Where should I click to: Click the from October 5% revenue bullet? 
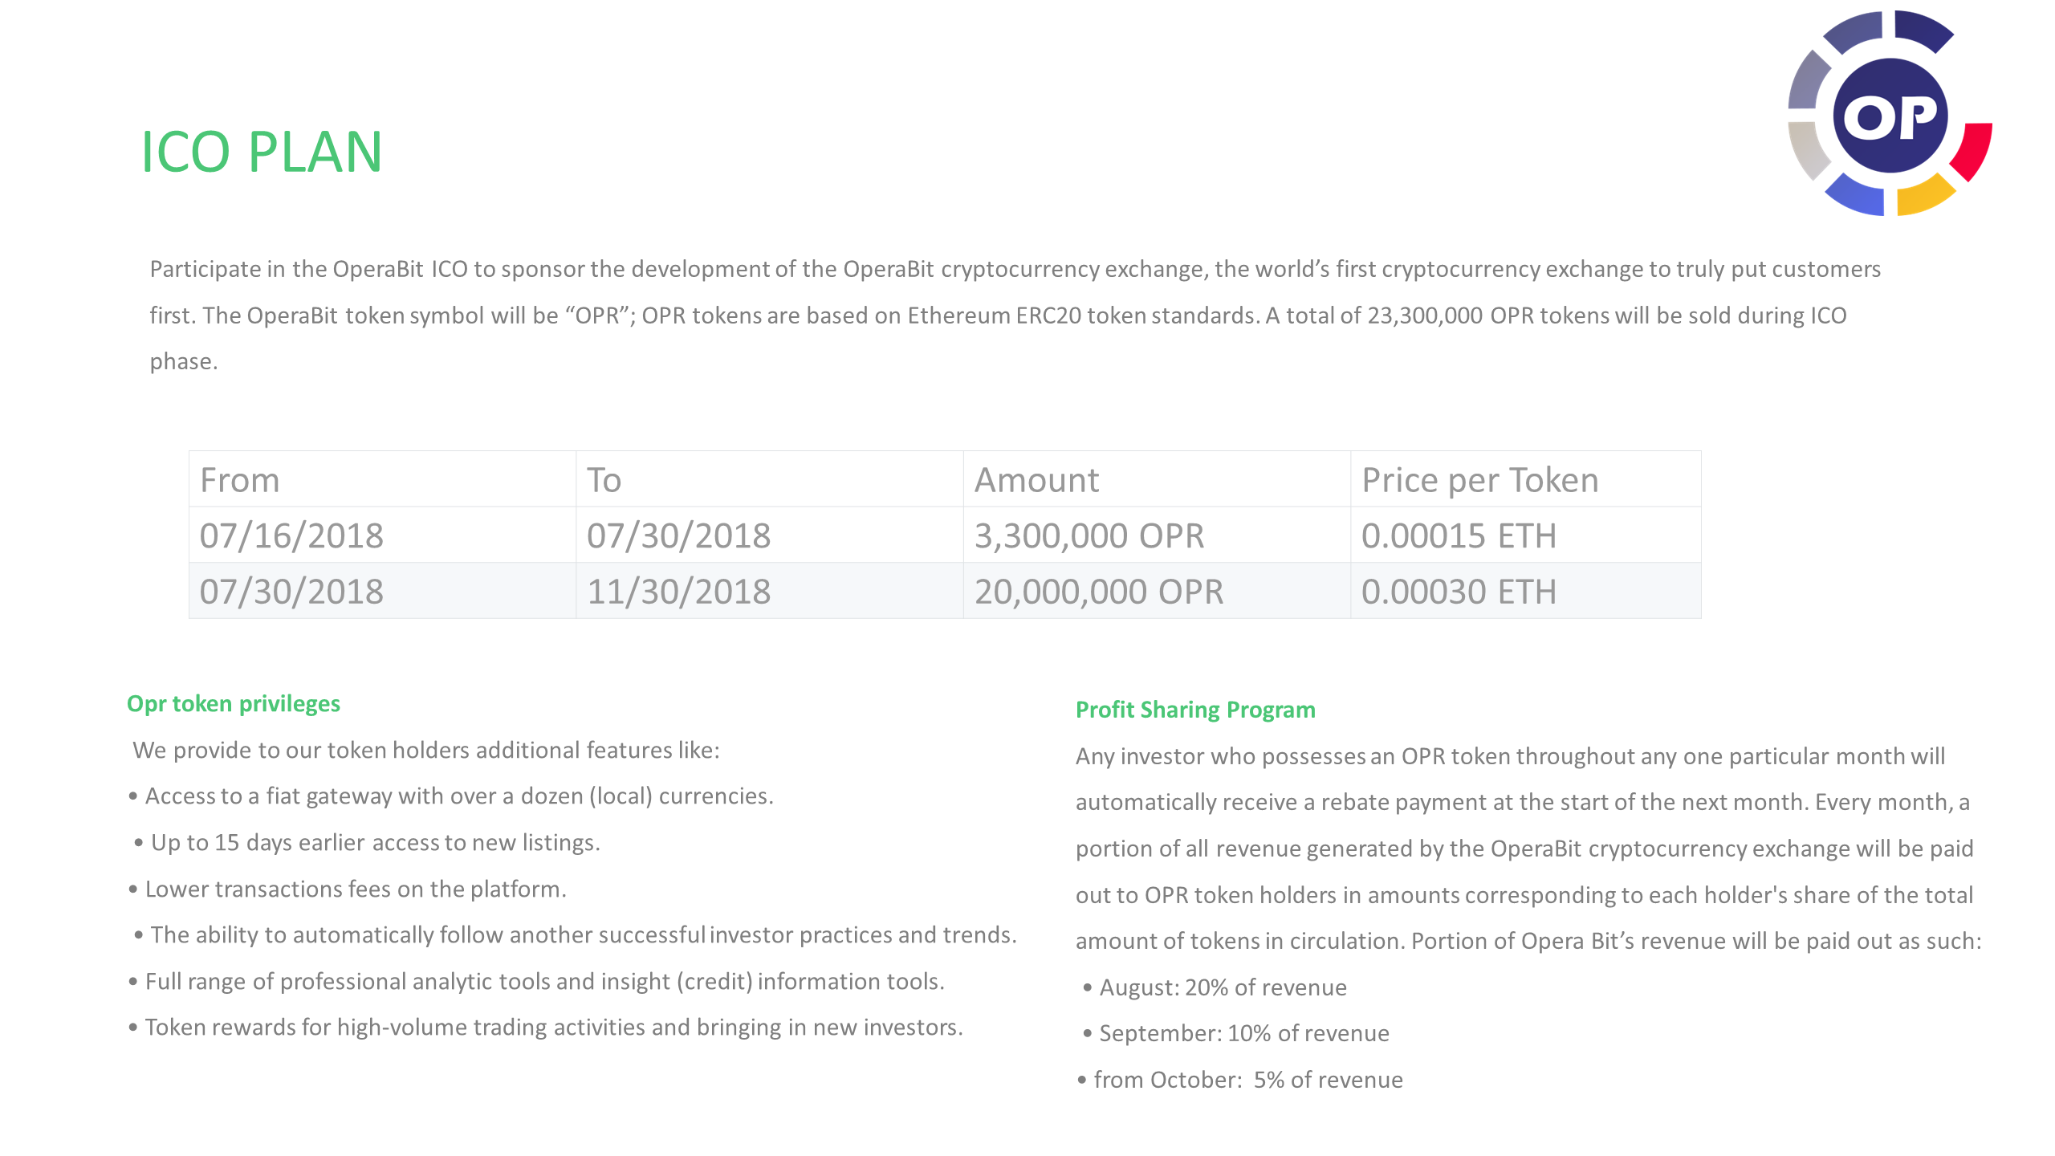coord(1240,1080)
